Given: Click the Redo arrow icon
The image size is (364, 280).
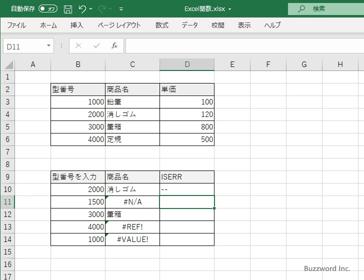Looking at the screenshot, I should tap(102, 9).
